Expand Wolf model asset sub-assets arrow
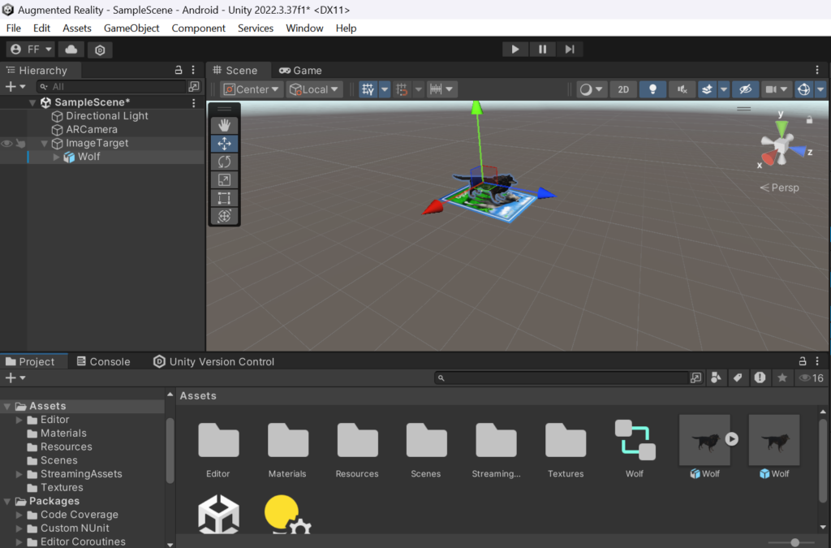831x548 pixels. [x=732, y=439]
